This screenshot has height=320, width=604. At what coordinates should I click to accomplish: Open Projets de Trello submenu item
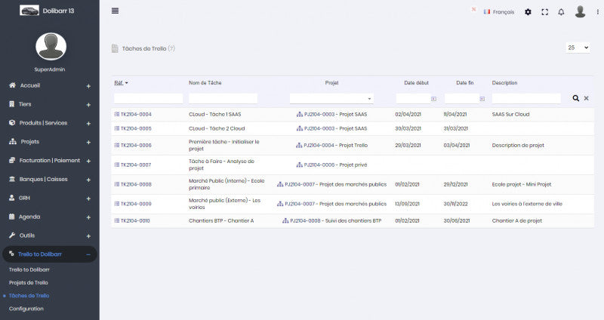point(29,282)
